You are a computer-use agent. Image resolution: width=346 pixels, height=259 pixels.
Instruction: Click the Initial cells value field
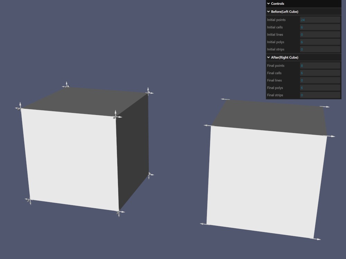click(x=320, y=27)
